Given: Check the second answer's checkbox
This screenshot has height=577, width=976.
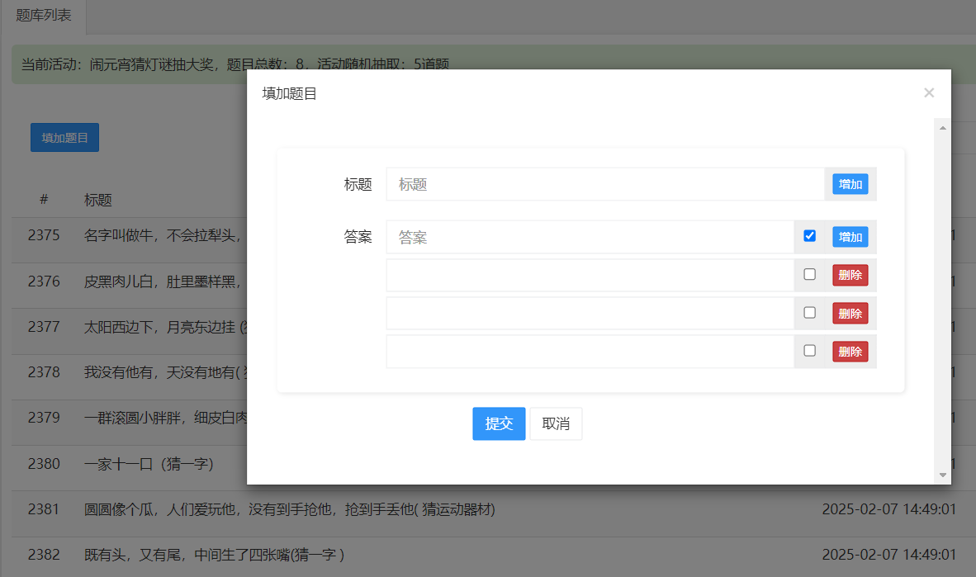Looking at the screenshot, I should [x=809, y=275].
